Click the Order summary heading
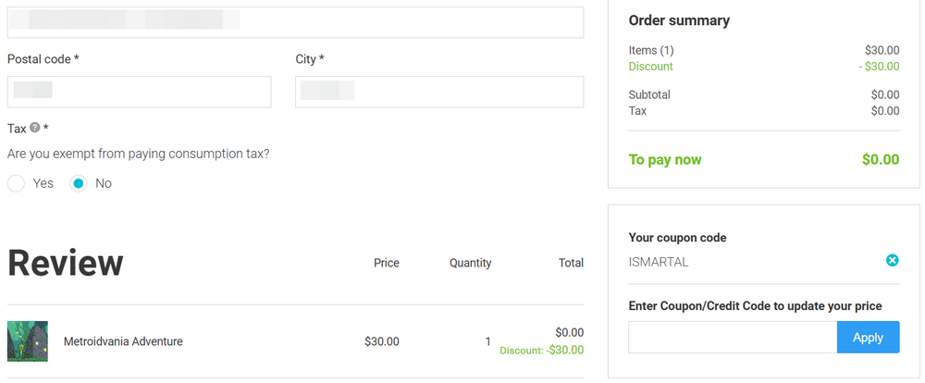The height and width of the screenshot is (383, 925). 679,20
